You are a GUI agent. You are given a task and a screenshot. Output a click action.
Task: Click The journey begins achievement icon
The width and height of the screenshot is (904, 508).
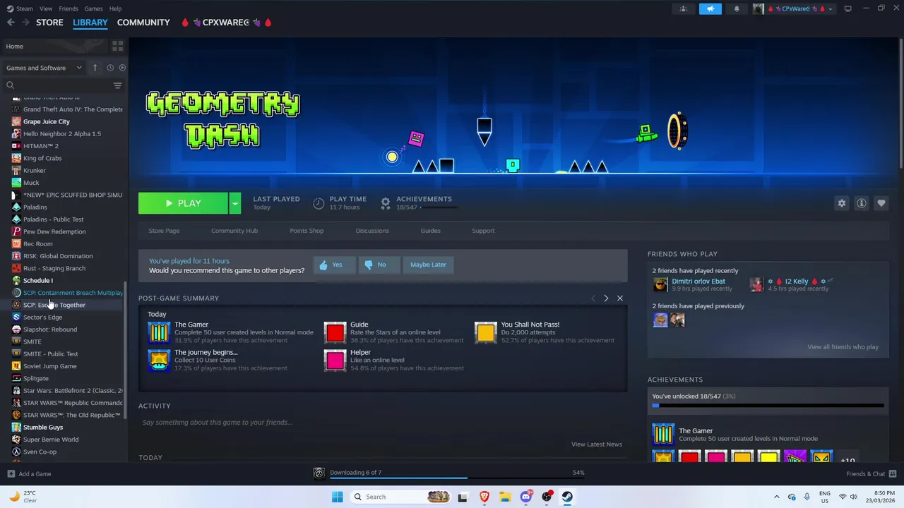159,360
